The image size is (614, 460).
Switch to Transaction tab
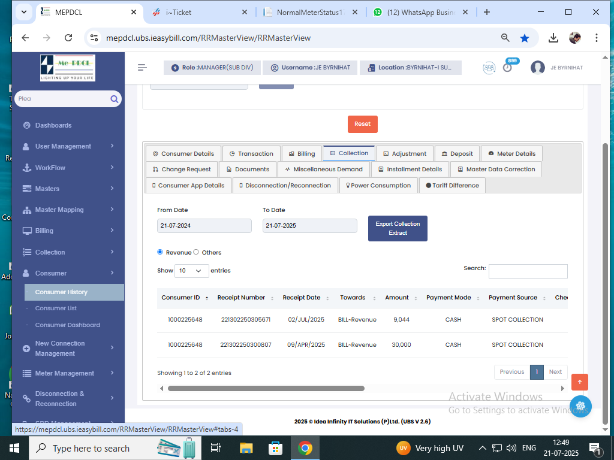pos(251,153)
